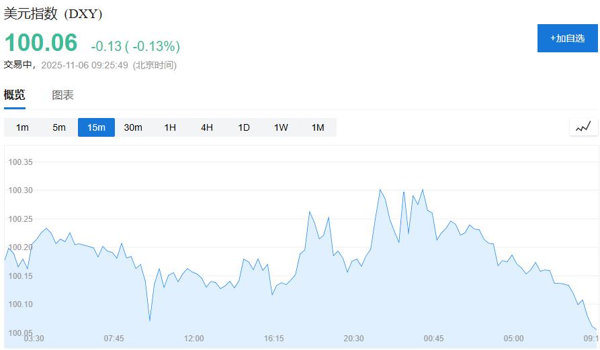Select the 5m interval button
Screen dimensions: 600x350
59,127
